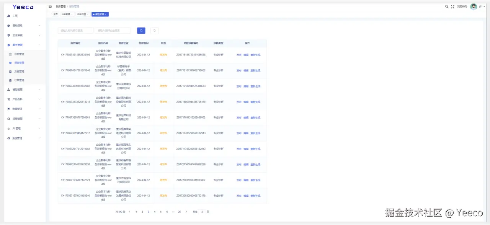Go to page 25 in pagination
The height and width of the screenshot is (225, 490).
[x=180, y=212]
